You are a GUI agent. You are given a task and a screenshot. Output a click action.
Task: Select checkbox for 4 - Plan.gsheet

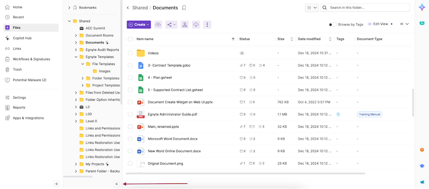(x=130, y=78)
